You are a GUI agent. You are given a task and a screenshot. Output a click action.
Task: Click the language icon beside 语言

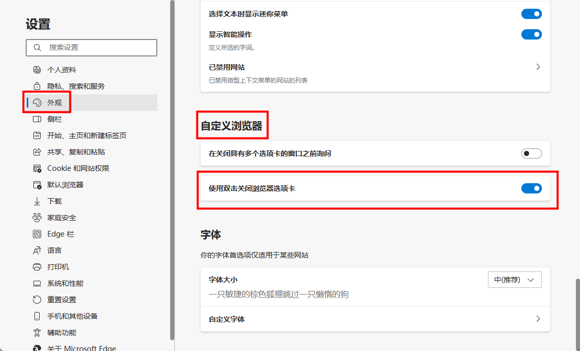[37, 250]
